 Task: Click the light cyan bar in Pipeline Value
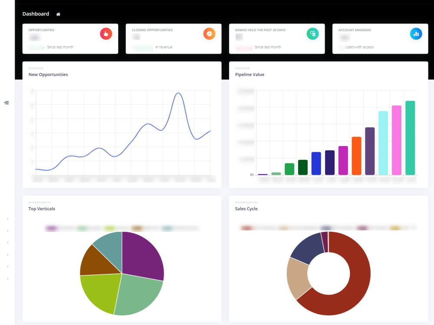click(x=383, y=143)
